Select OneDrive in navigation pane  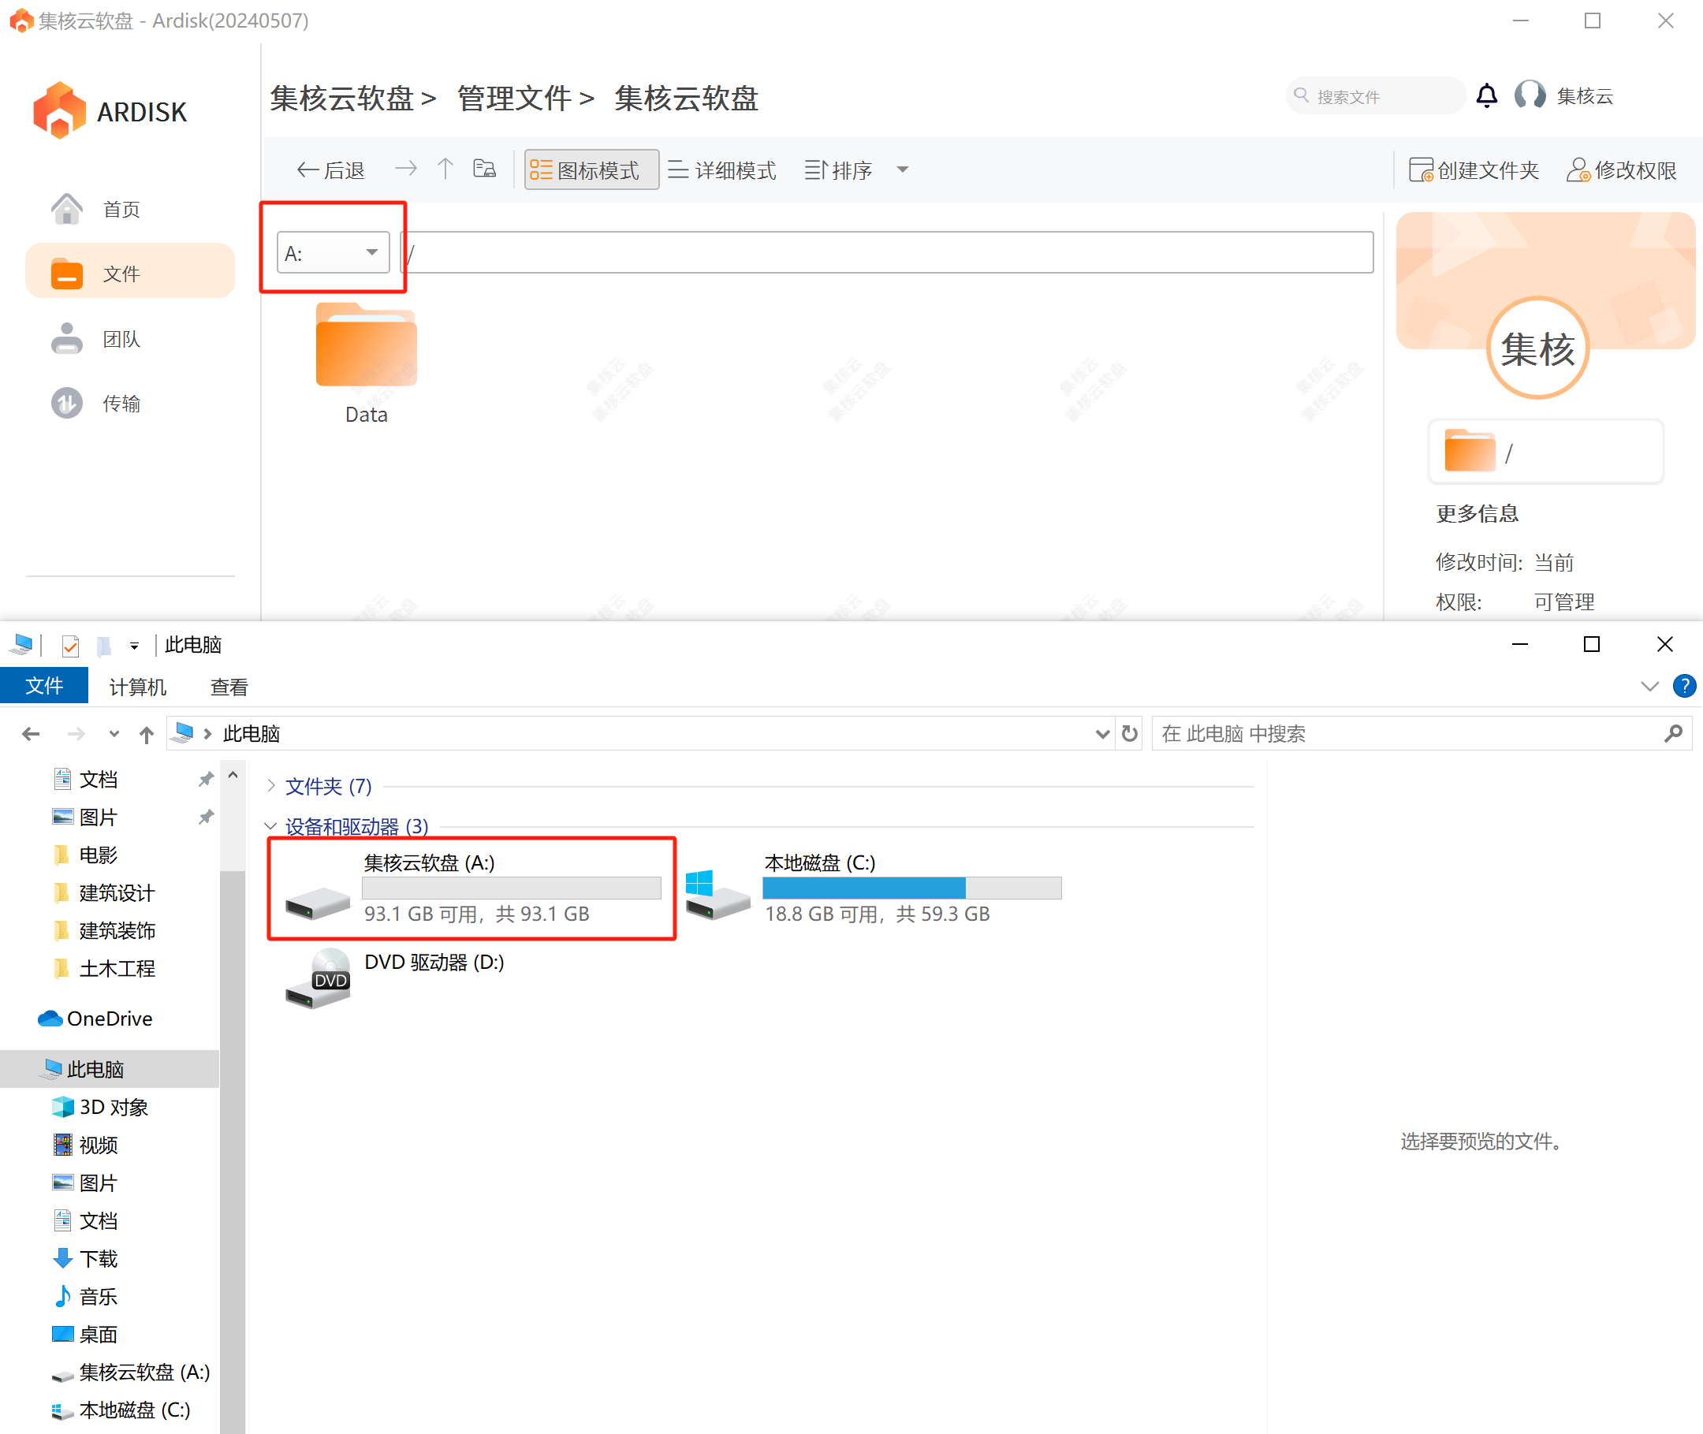tap(95, 1019)
